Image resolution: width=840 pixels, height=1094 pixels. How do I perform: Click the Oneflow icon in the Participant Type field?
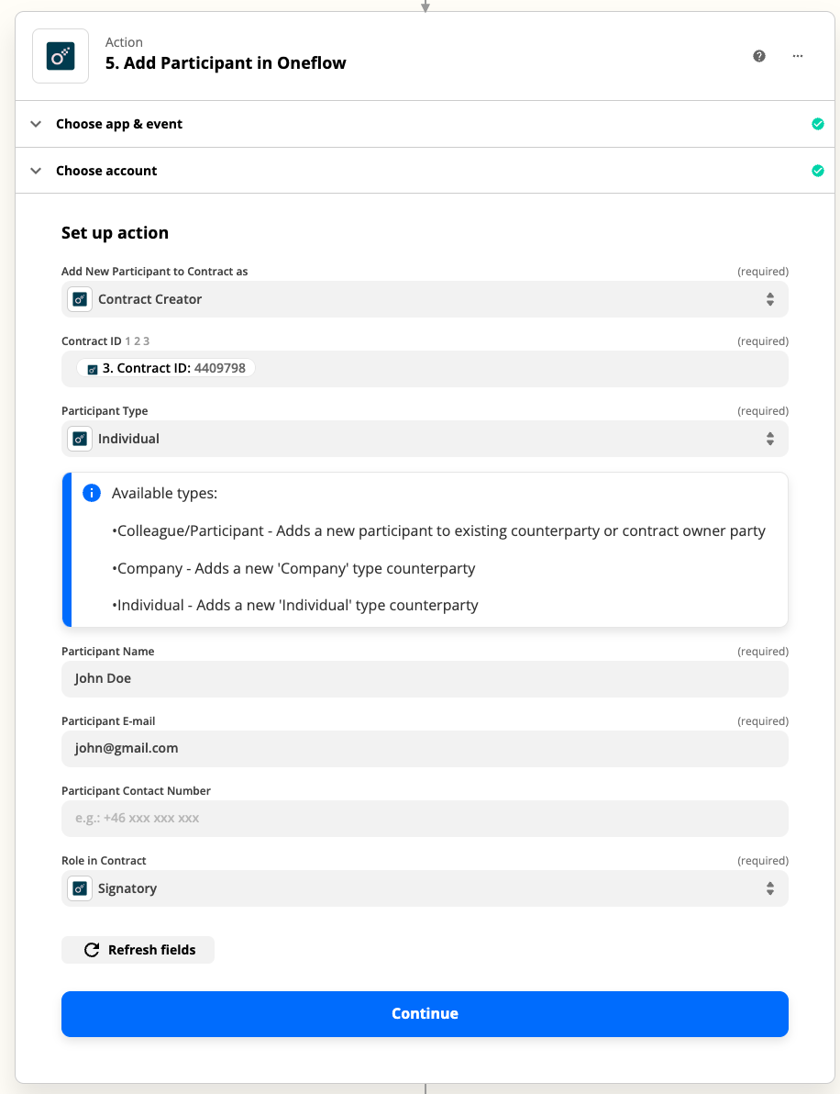coord(79,438)
